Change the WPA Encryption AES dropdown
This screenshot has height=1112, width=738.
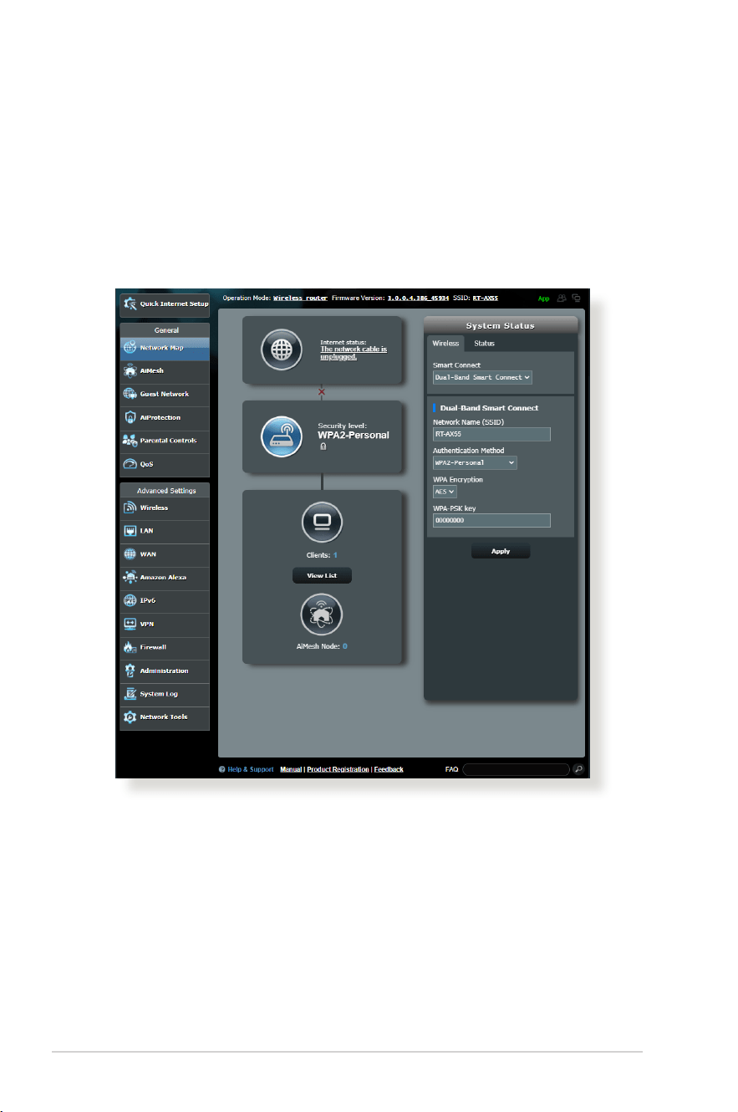(445, 492)
